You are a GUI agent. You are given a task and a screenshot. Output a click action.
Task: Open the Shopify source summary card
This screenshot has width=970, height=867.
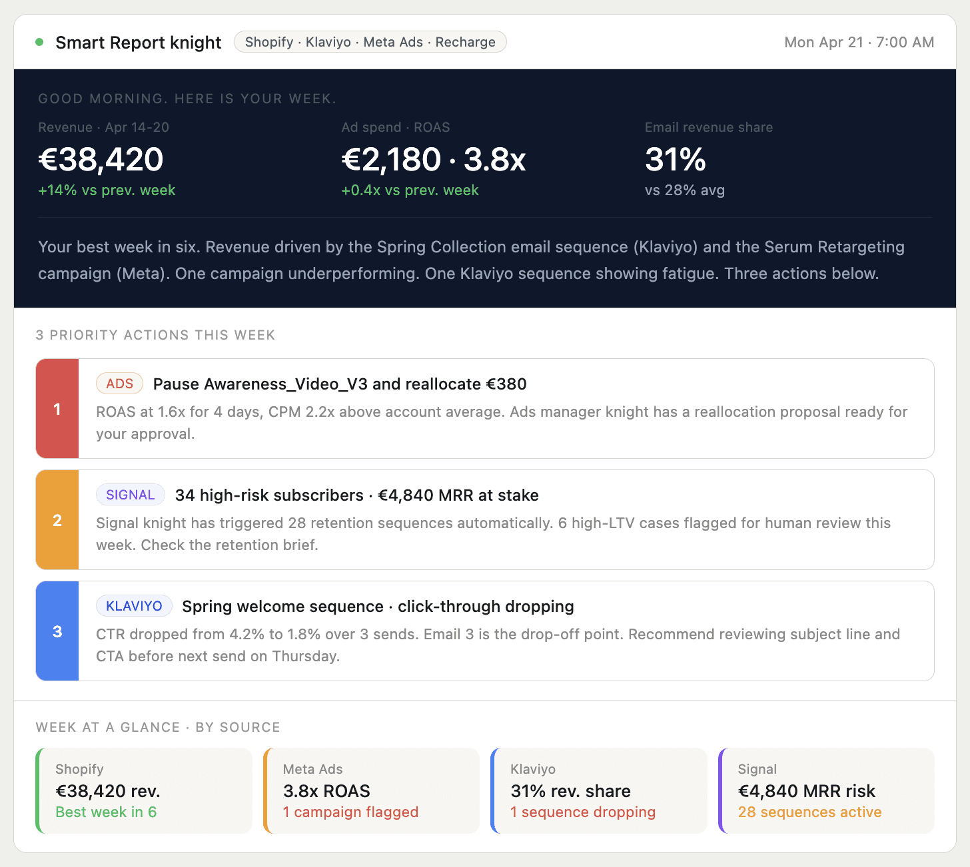(x=143, y=791)
